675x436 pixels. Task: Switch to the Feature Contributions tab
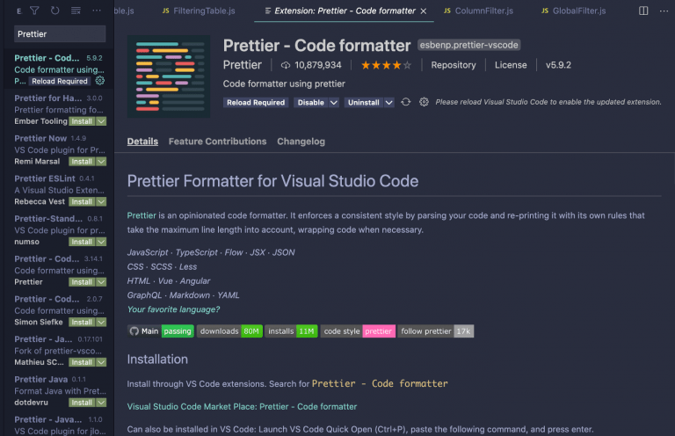pos(217,142)
